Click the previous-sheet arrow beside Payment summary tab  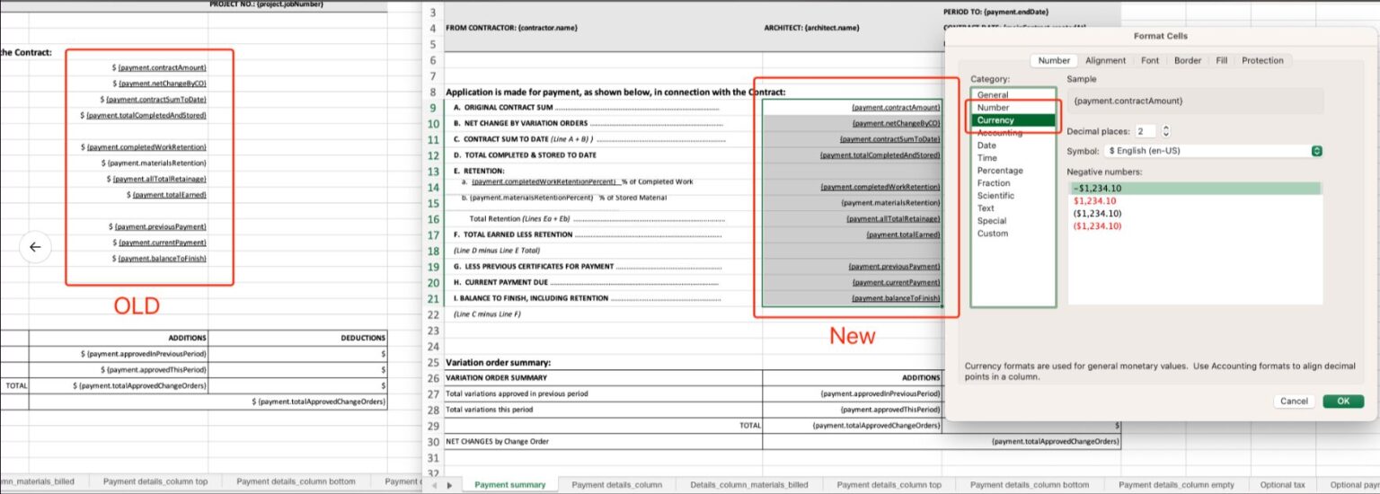pos(434,484)
